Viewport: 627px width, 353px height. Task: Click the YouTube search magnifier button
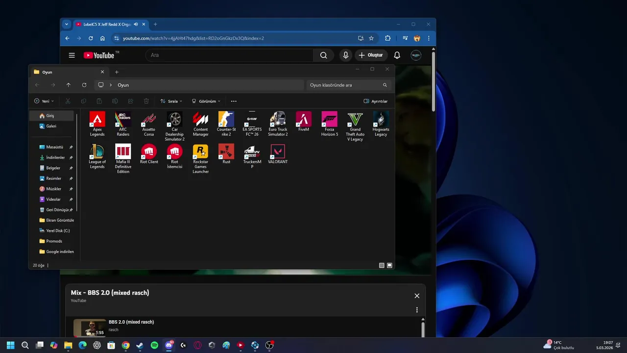(323, 55)
